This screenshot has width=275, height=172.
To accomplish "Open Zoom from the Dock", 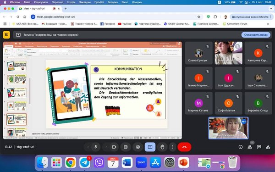I will click(x=141, y=163).
